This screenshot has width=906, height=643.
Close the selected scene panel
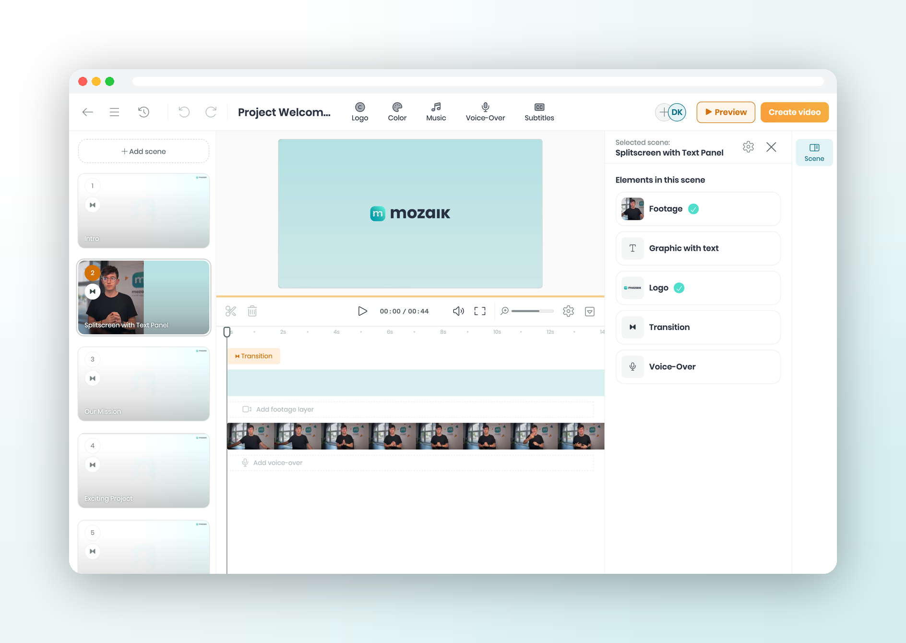coord(771,147)
